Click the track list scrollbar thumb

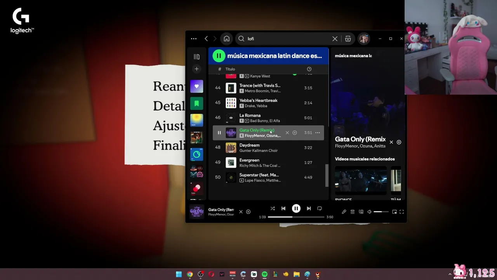coord(327,175)
